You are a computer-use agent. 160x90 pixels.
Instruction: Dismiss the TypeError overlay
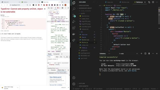pyautogui.click(x=45, y=9)
